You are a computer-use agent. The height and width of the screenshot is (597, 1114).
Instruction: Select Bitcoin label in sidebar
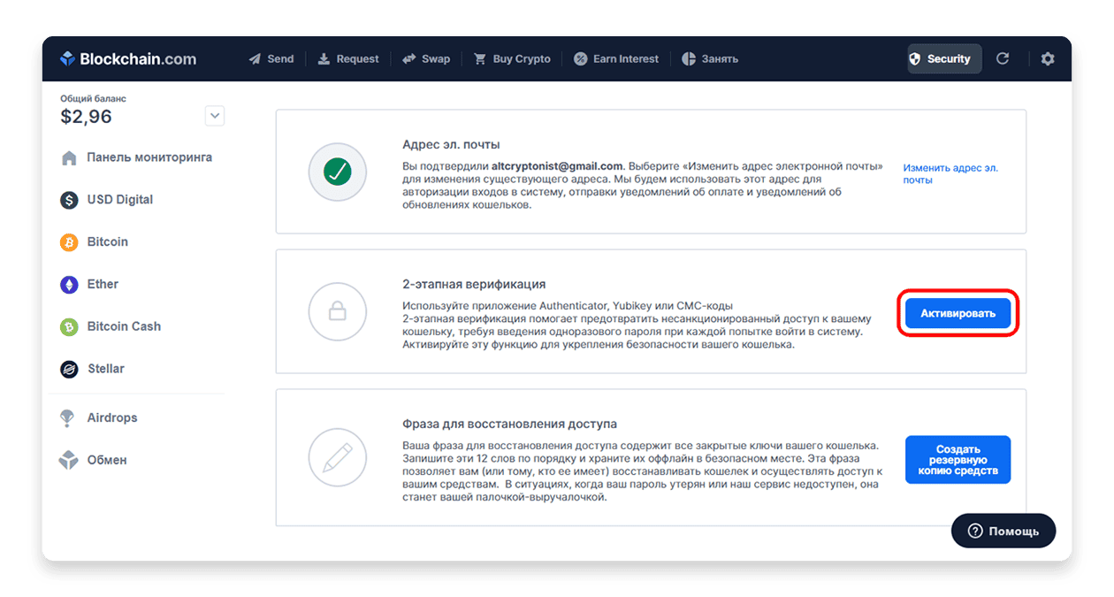pos(108,241)
